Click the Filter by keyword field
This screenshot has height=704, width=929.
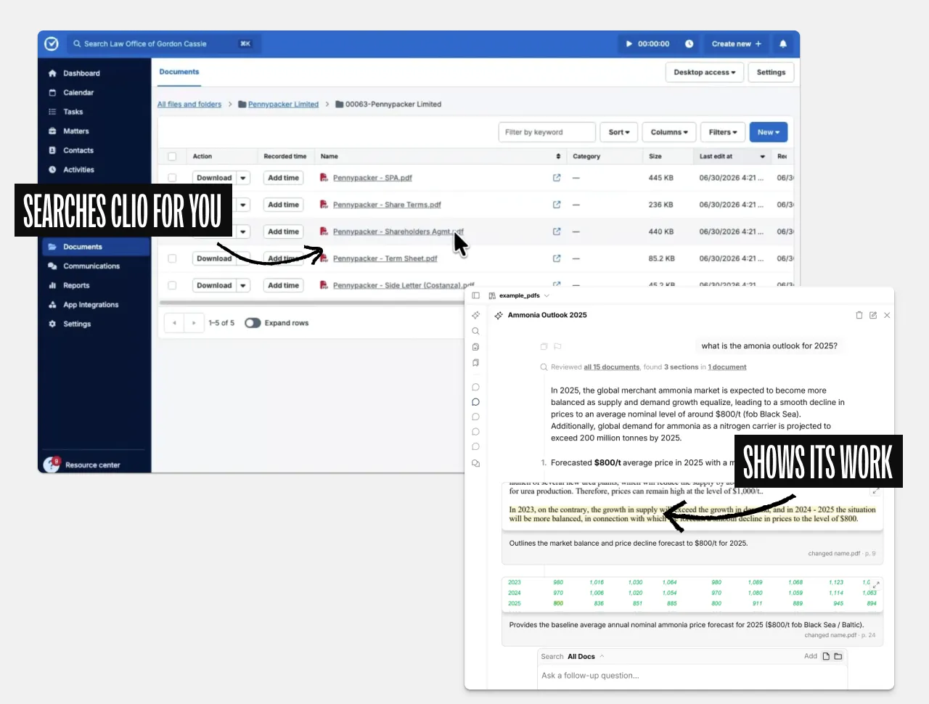tap(547, 132)
